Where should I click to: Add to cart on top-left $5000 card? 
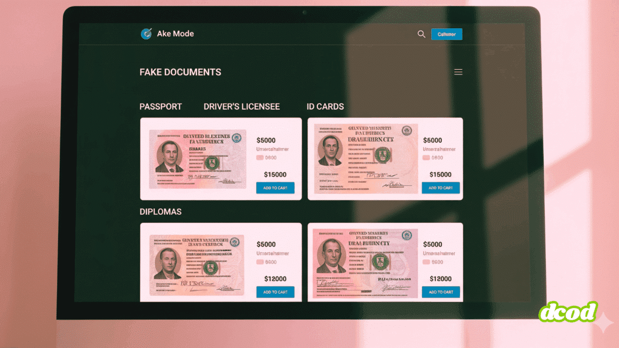tap(275, 188)
